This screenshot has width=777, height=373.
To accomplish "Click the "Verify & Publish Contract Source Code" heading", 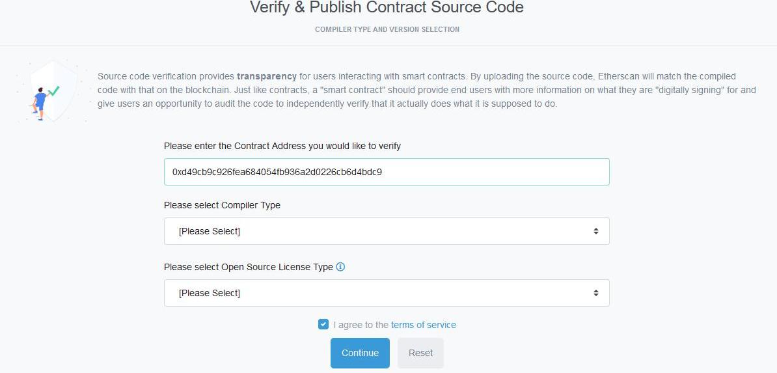I will (x=387, y=8).
